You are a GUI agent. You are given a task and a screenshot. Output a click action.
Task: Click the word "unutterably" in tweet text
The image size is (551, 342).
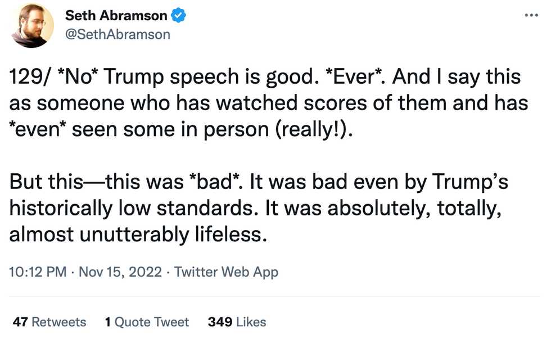[132, 234]
